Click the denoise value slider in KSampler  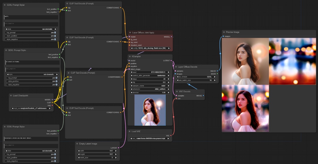tap(150, 92)
